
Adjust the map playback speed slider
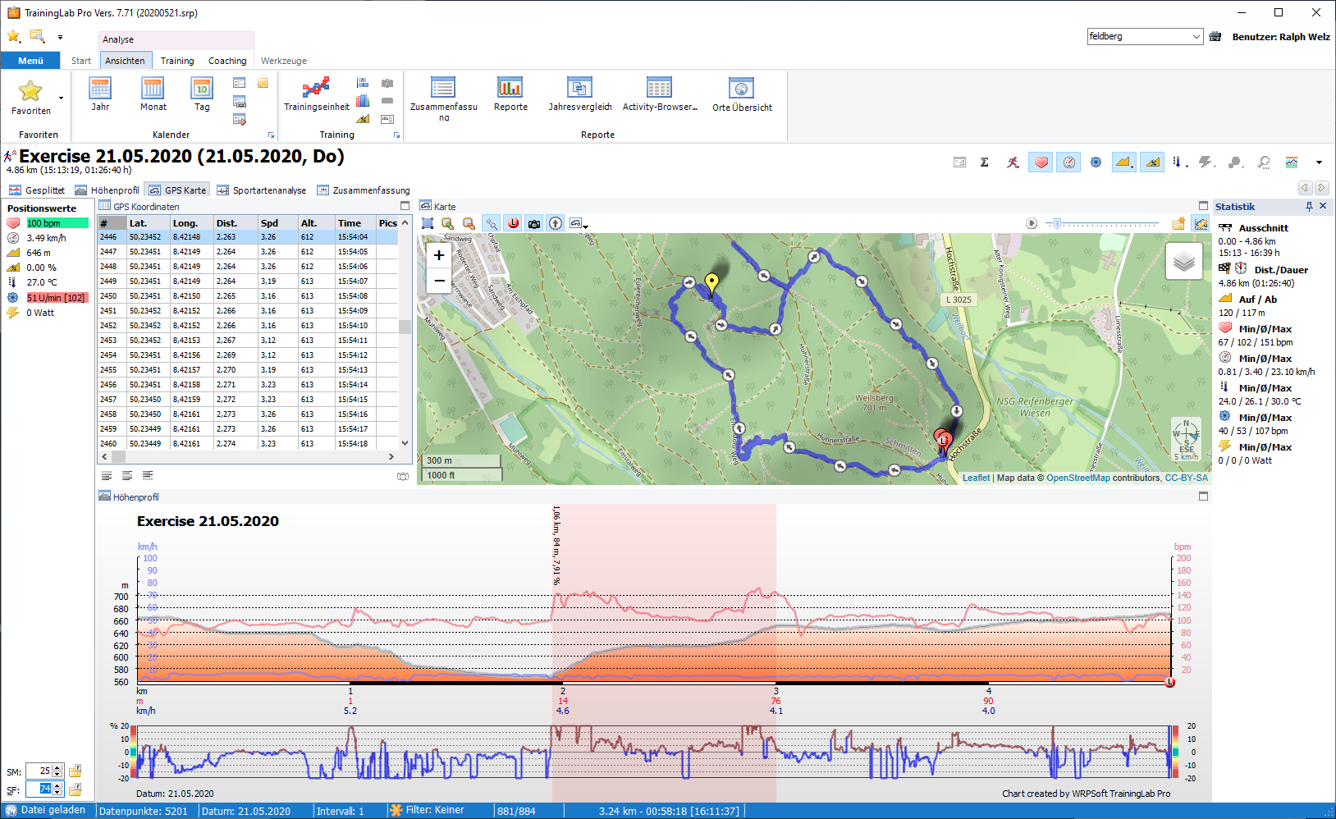1058,223
